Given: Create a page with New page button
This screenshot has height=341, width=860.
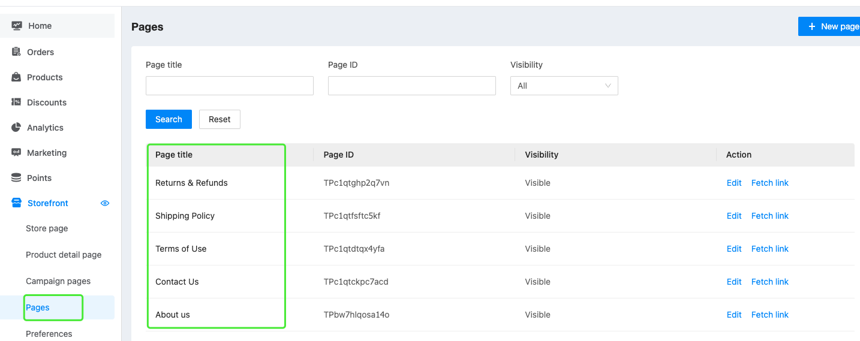Looking at the screenshot, I should coord(831,26).
